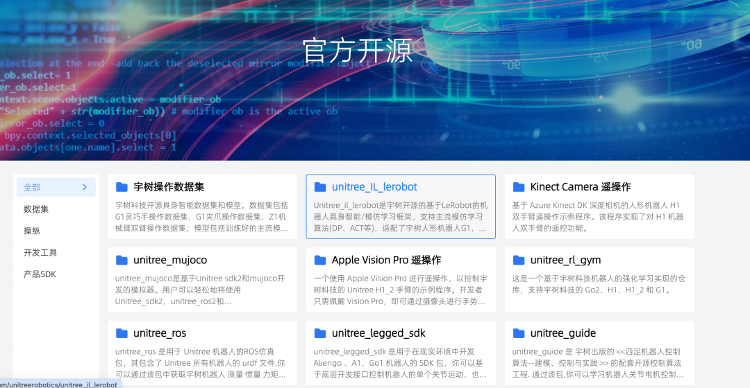Viewport: 750px width, 388px height.
Task: Select the 全部 category in sidebar
Action: click(56, 187)
